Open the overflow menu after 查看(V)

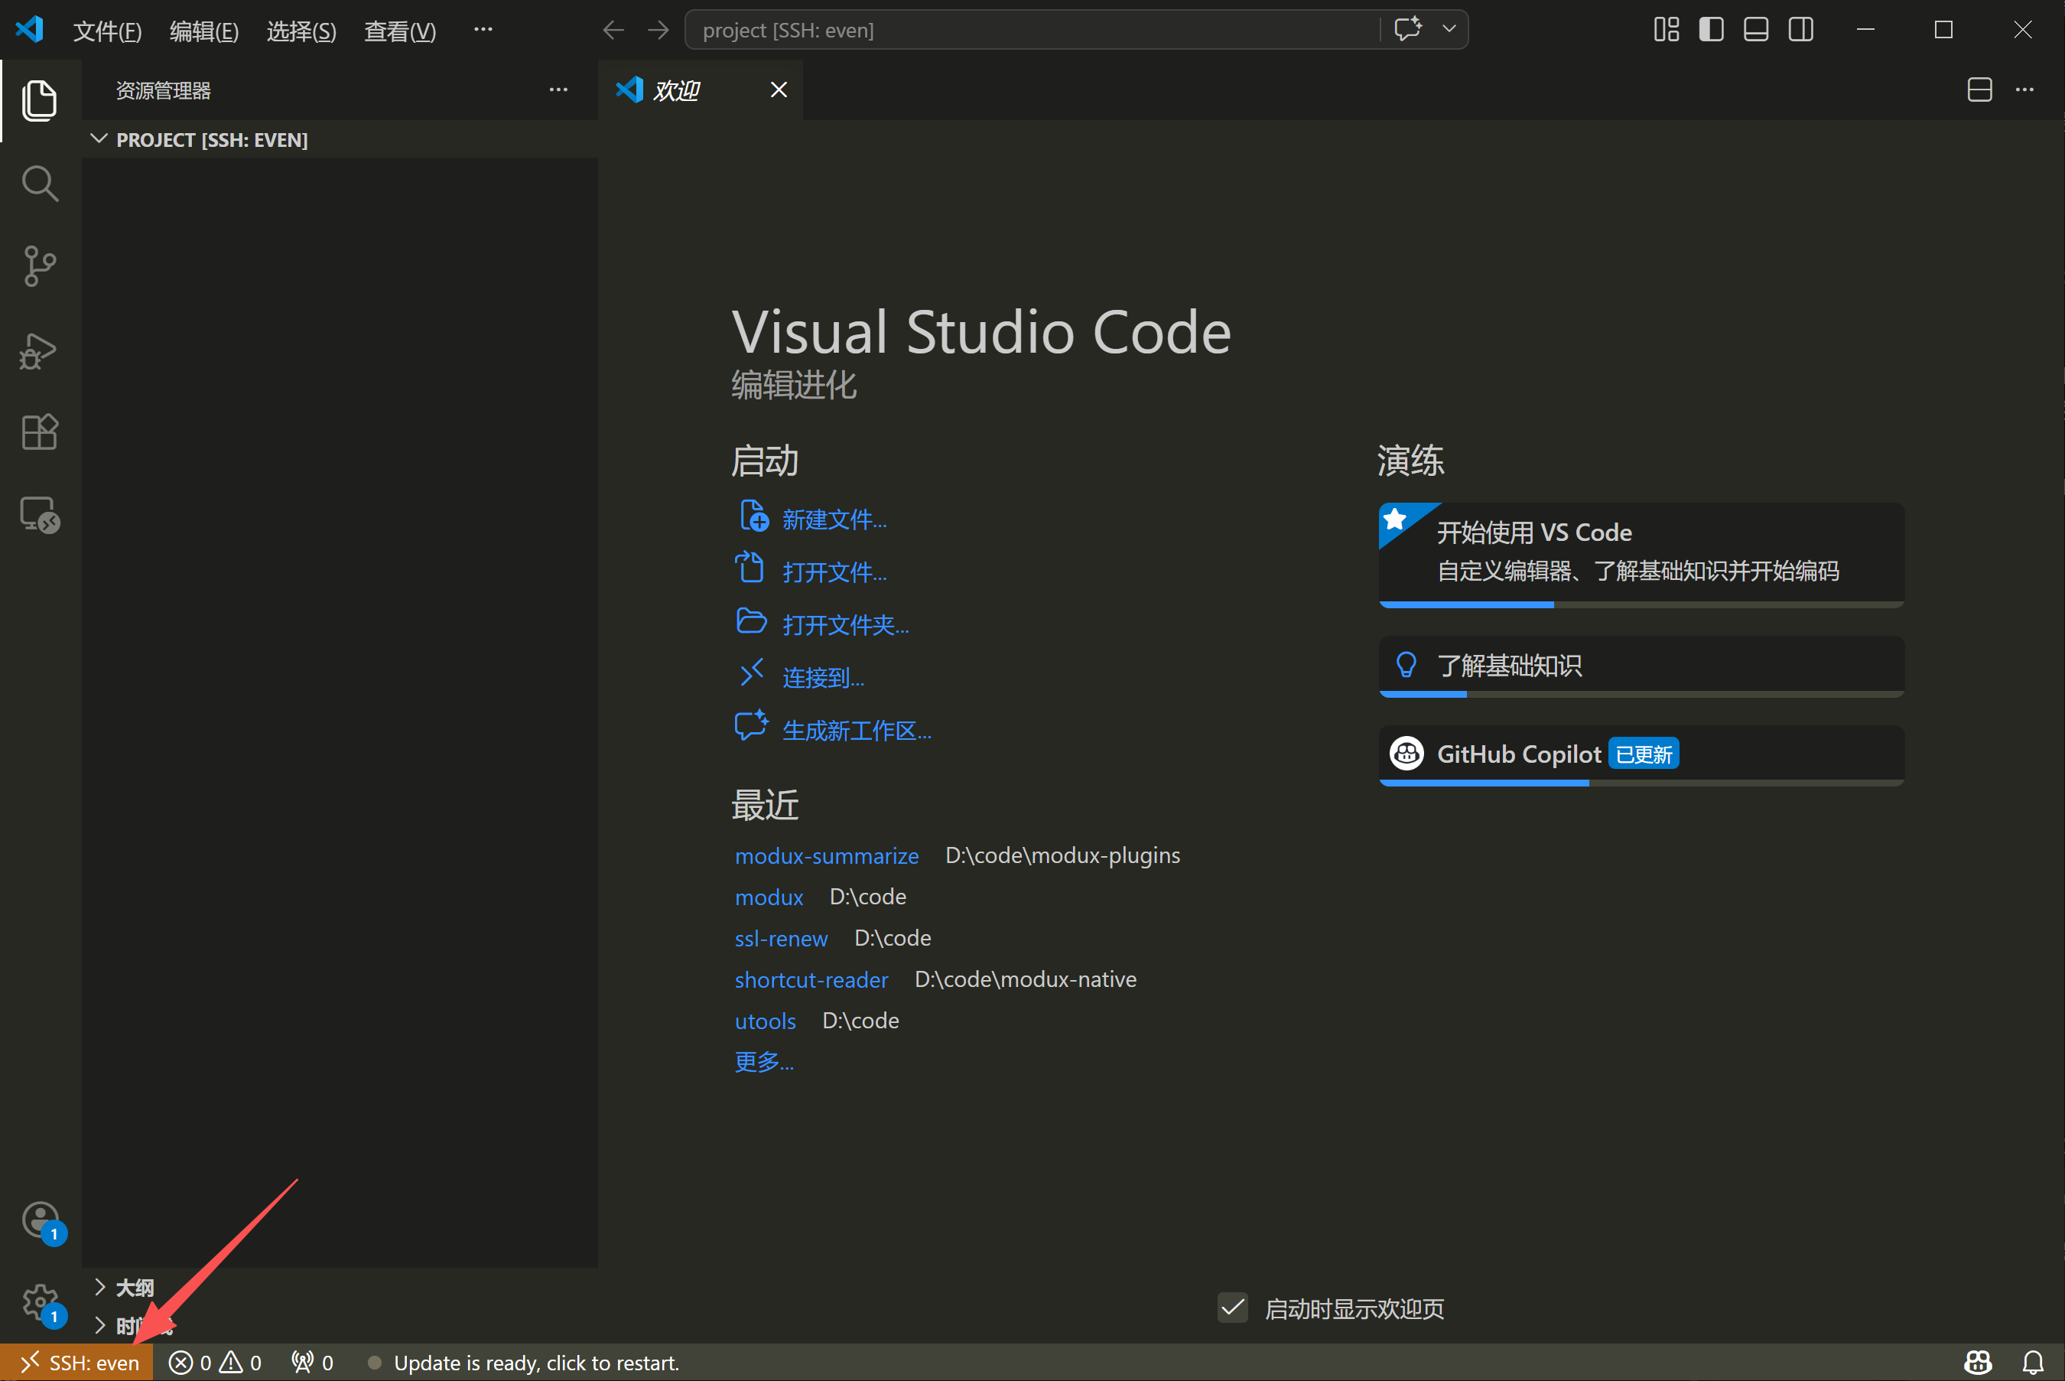point(483,30)
